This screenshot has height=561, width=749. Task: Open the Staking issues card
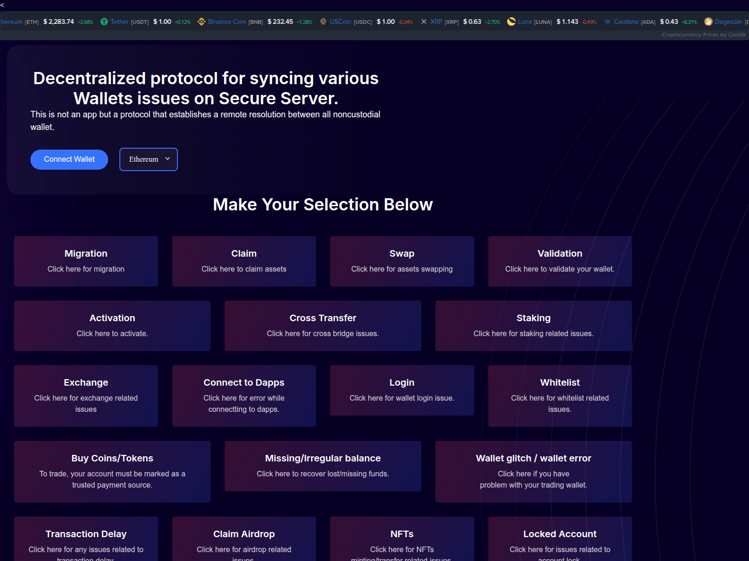(x=533, y=326)
